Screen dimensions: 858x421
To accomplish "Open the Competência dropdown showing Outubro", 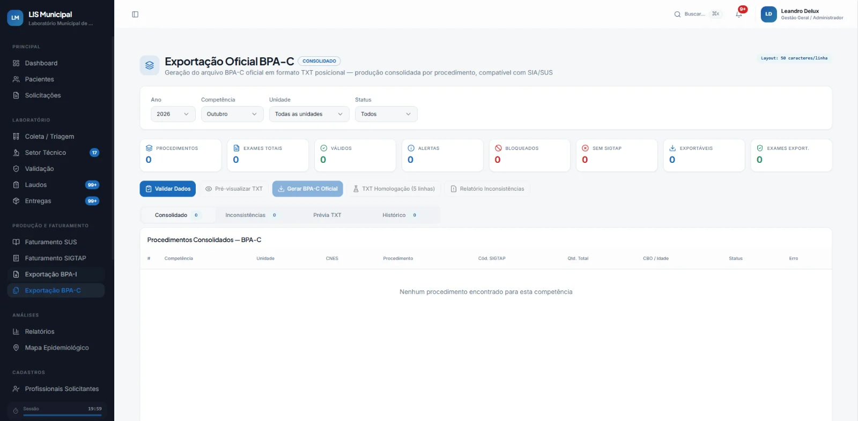I will pyautogui.click(x=232, y=114).
